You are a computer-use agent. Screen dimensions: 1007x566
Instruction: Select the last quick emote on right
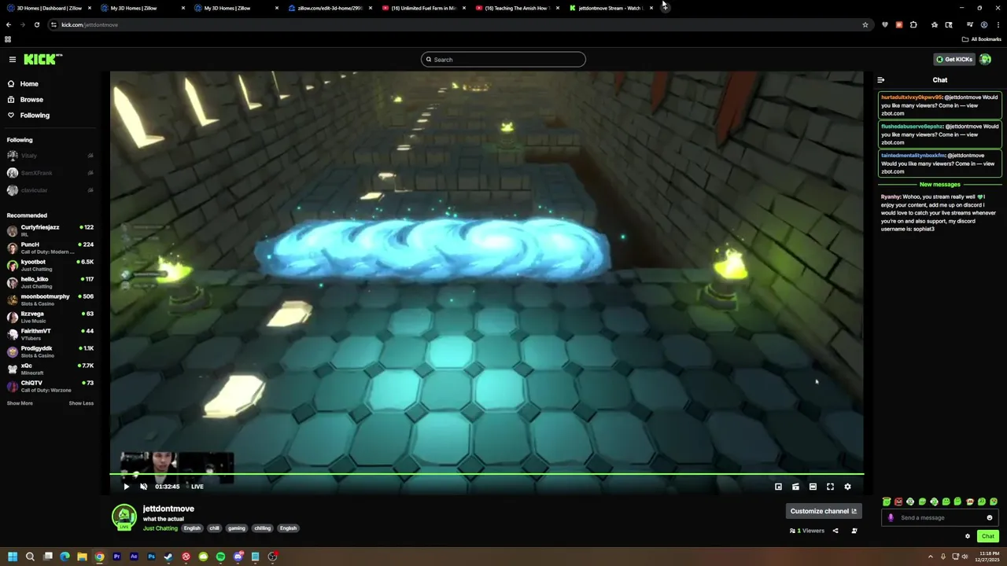(994, 502)
